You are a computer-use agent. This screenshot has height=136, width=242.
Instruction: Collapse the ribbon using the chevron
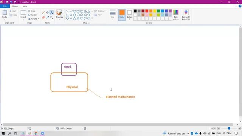236,6
